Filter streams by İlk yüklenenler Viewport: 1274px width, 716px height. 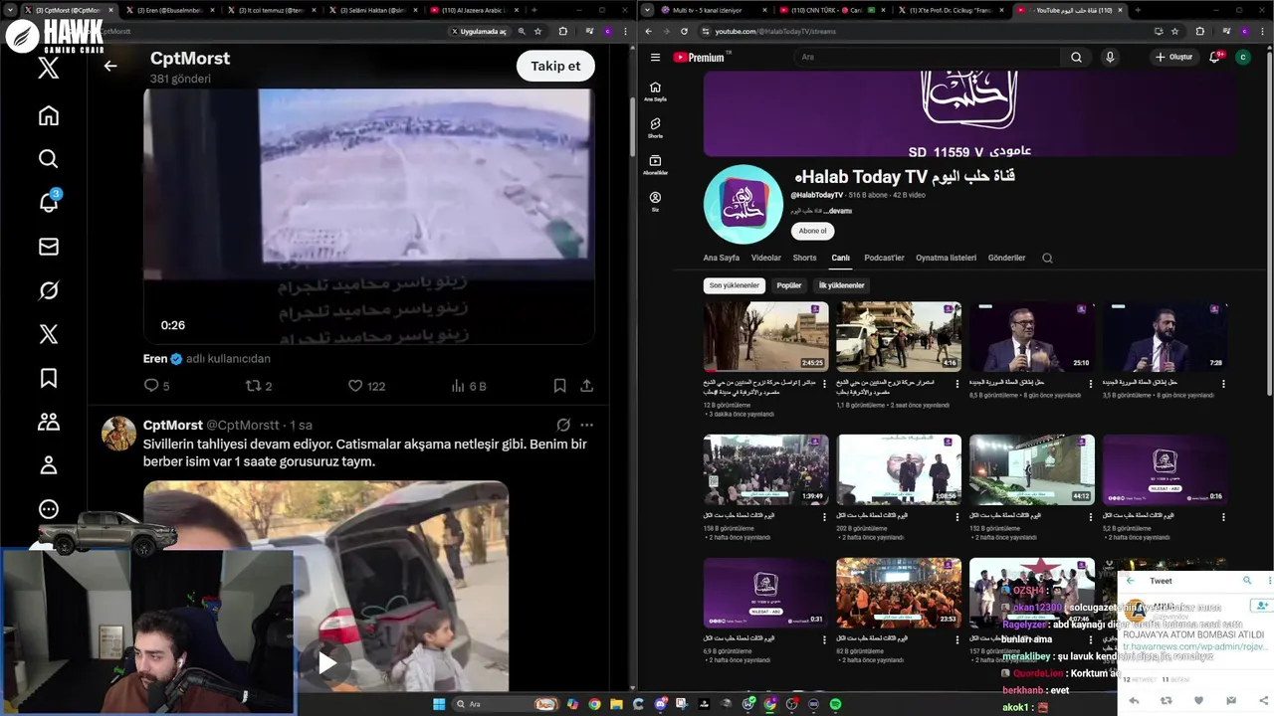click(x=841, y=285)
